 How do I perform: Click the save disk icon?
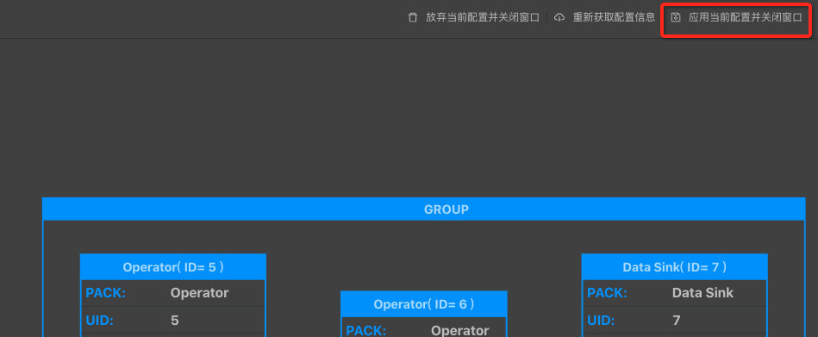tap(676, 17)
